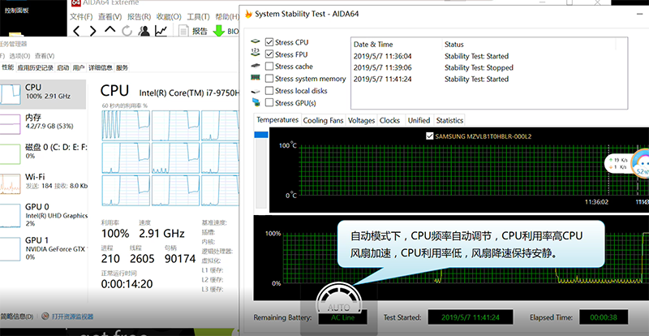This screenshot has height=336, width=649.
Task: Enable Stress cache
Action: click(269, 67)
